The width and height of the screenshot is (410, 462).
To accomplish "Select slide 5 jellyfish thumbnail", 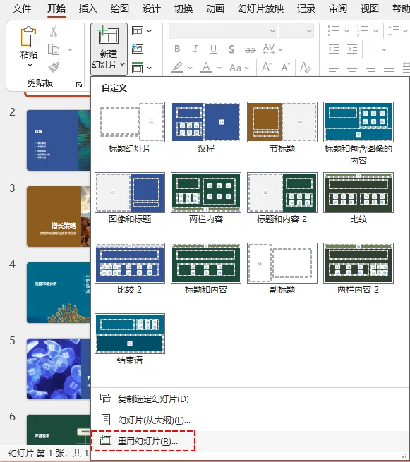I will 59,369.
